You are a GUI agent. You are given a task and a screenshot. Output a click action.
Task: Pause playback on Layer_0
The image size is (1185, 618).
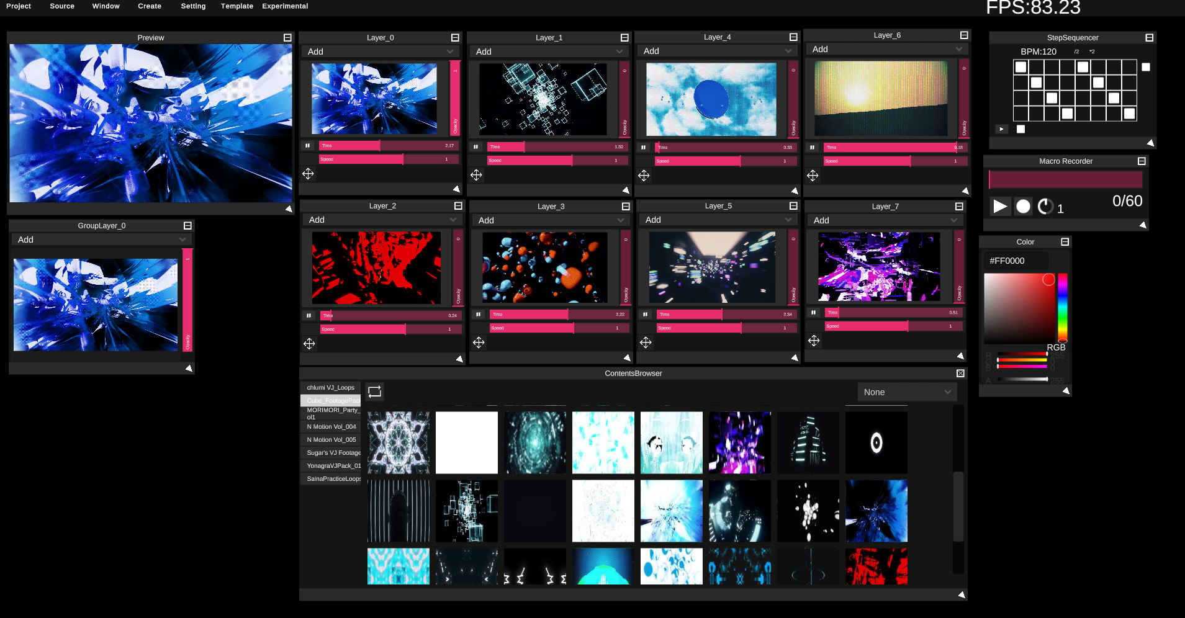click(307, 145)
